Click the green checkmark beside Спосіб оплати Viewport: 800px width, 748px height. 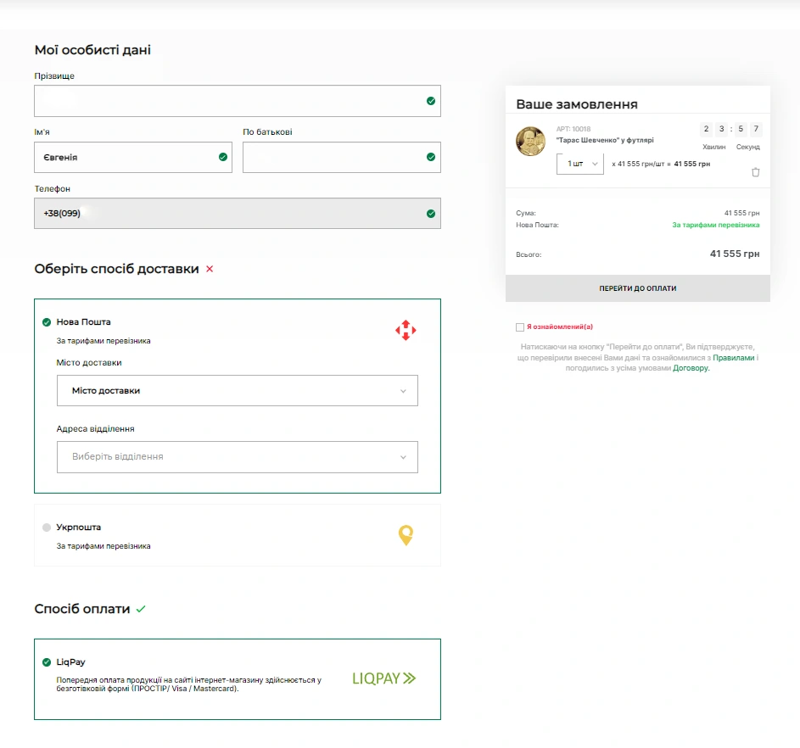click(x=141, y=609)
